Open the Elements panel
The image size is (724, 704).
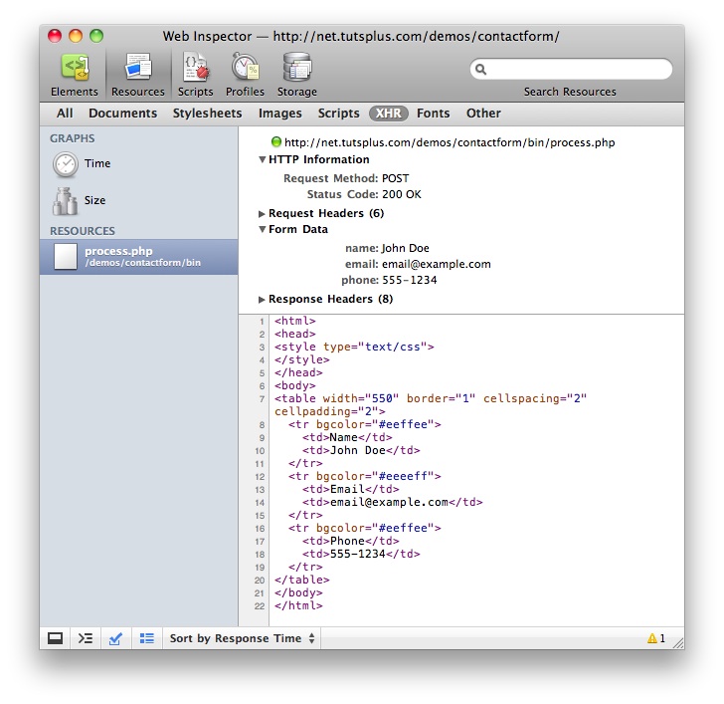(75, 74)
